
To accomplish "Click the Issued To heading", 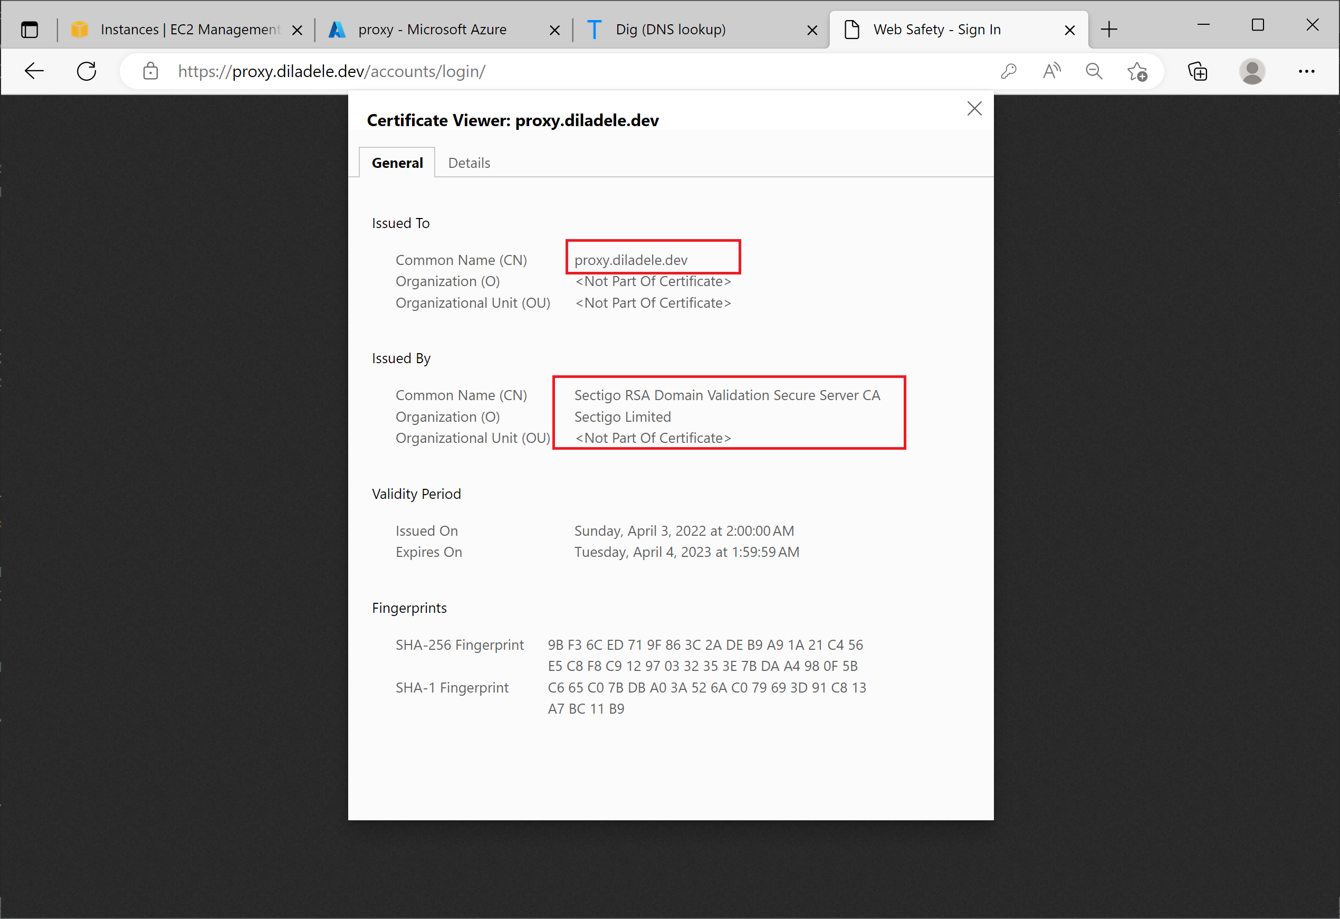I will (x=401, y=223).
